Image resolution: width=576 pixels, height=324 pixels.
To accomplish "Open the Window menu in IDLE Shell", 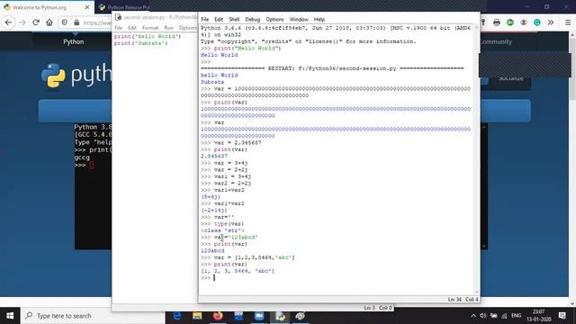I will [299, 19].
